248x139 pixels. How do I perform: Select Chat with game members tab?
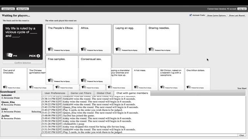[x=132, y=93]
